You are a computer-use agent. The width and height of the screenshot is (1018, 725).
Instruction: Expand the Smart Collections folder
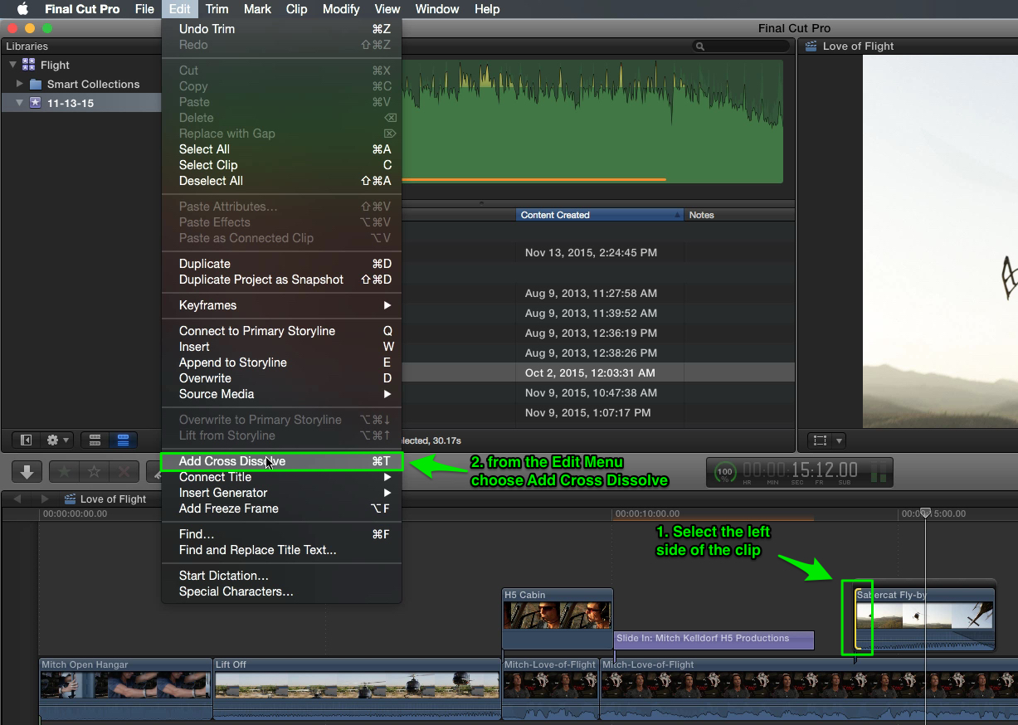20,85
